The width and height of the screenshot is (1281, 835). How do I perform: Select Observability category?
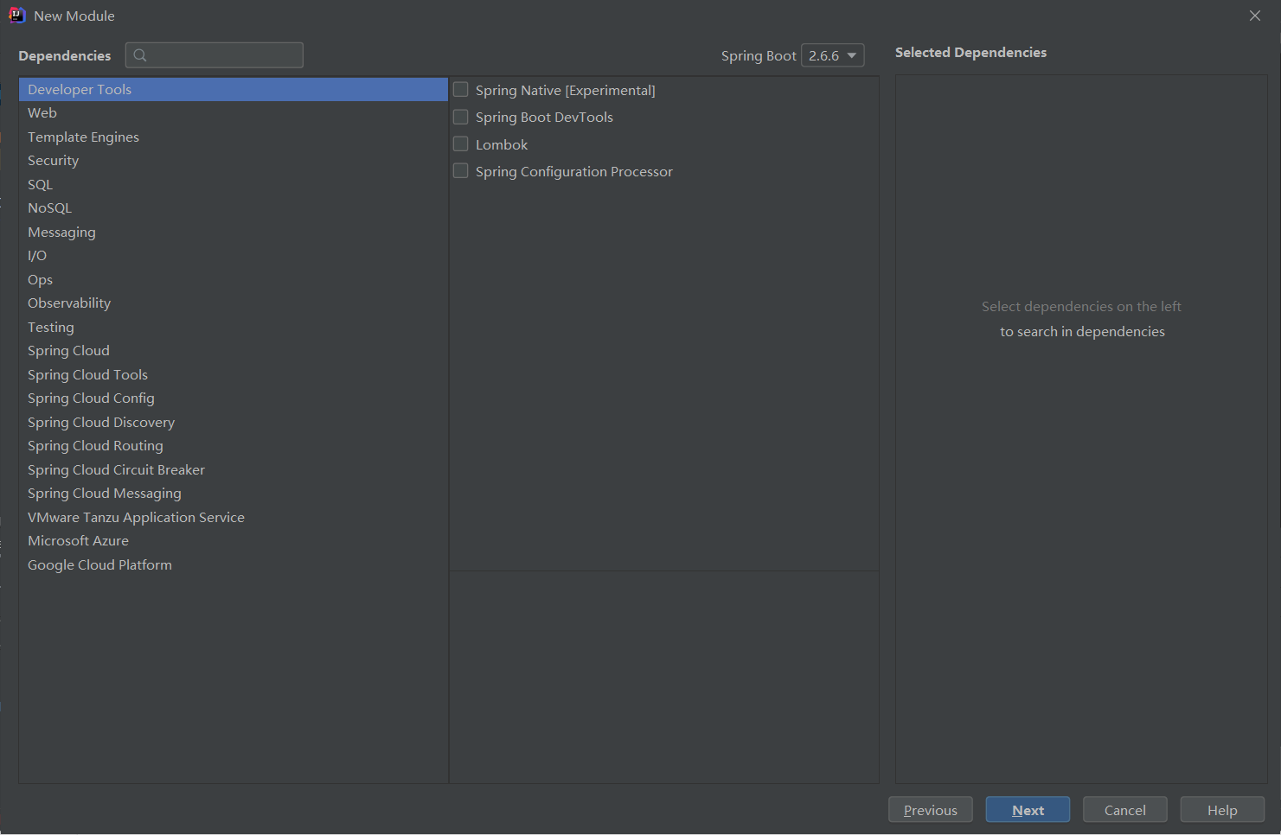point(234,303)
